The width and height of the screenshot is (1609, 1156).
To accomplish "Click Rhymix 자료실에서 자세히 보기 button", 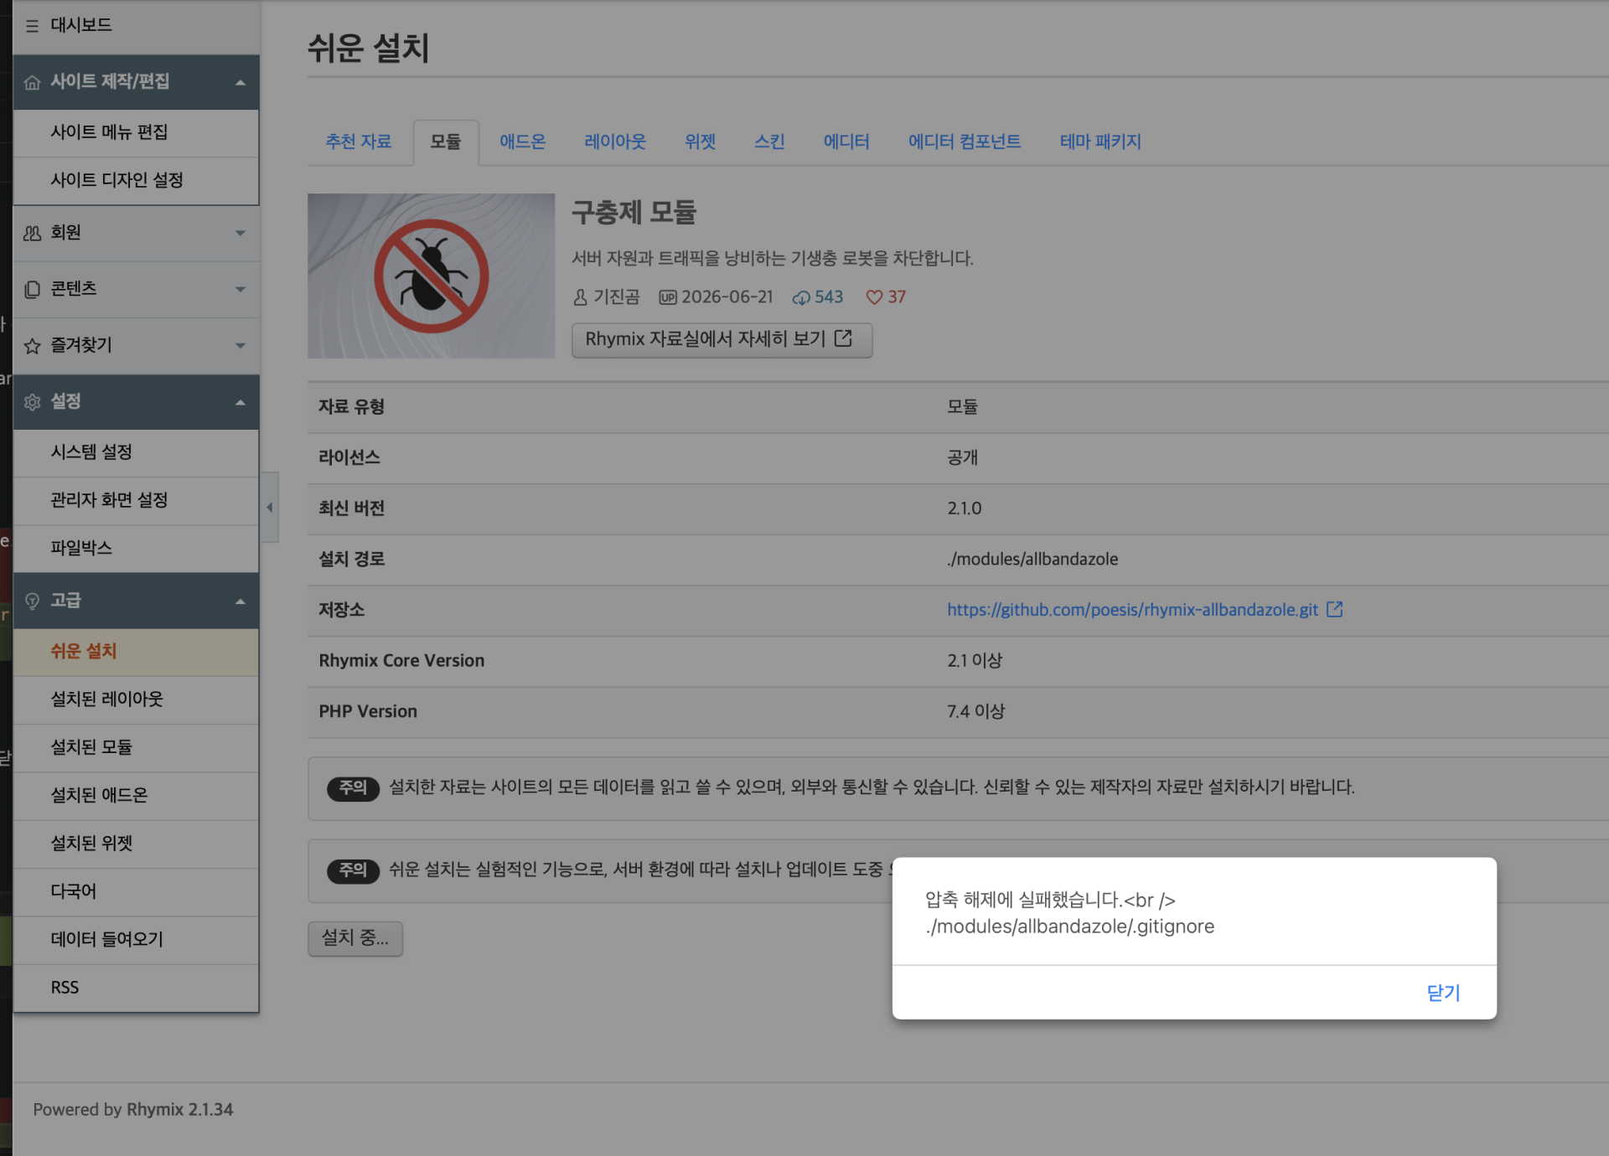I will point(722,339).
